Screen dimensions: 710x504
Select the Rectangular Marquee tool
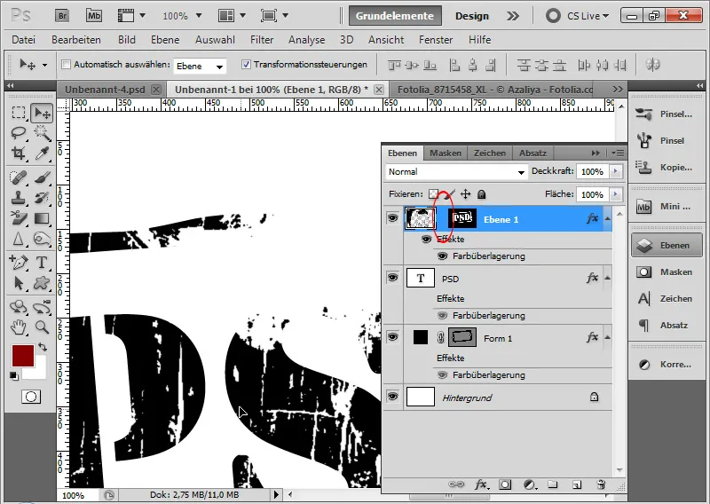click(x=19, y=113)
